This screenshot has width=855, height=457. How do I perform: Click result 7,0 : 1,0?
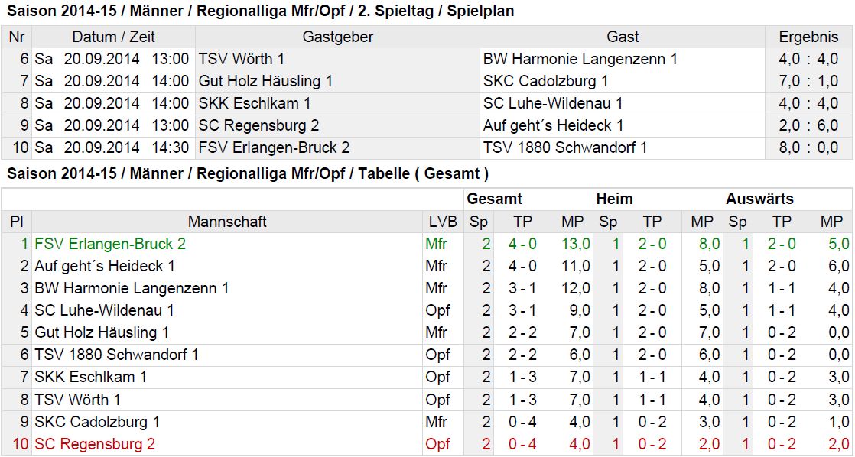coord(808,81)
